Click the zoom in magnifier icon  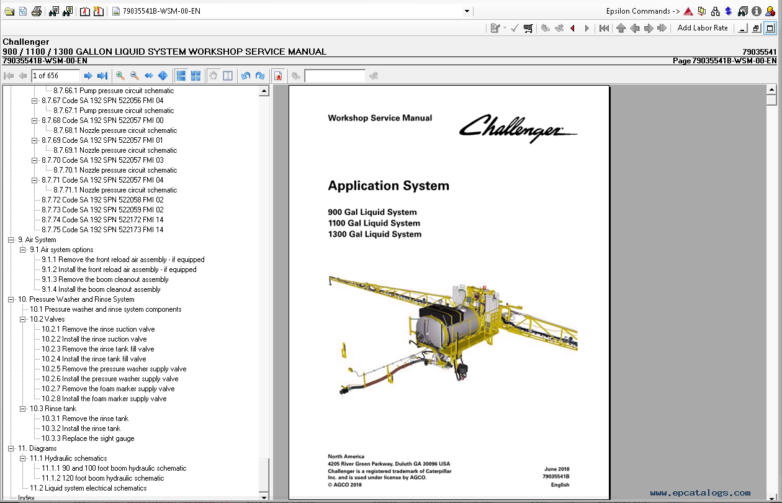click(120, 76)
